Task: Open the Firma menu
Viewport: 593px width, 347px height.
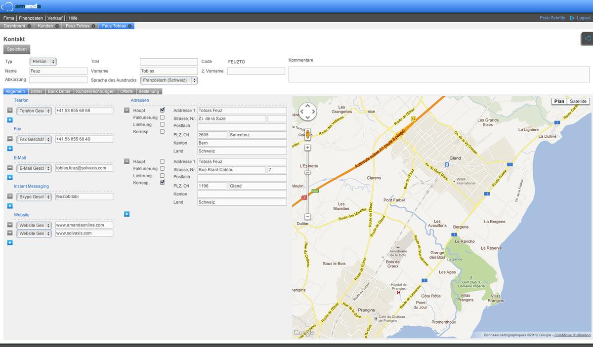Action: click(x=9, y=18)
